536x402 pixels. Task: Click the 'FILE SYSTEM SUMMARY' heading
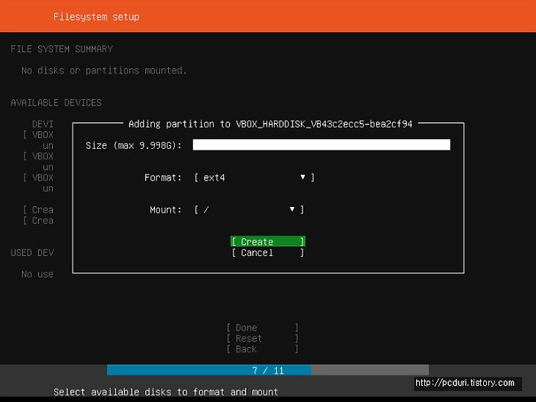tap(62, 49)
